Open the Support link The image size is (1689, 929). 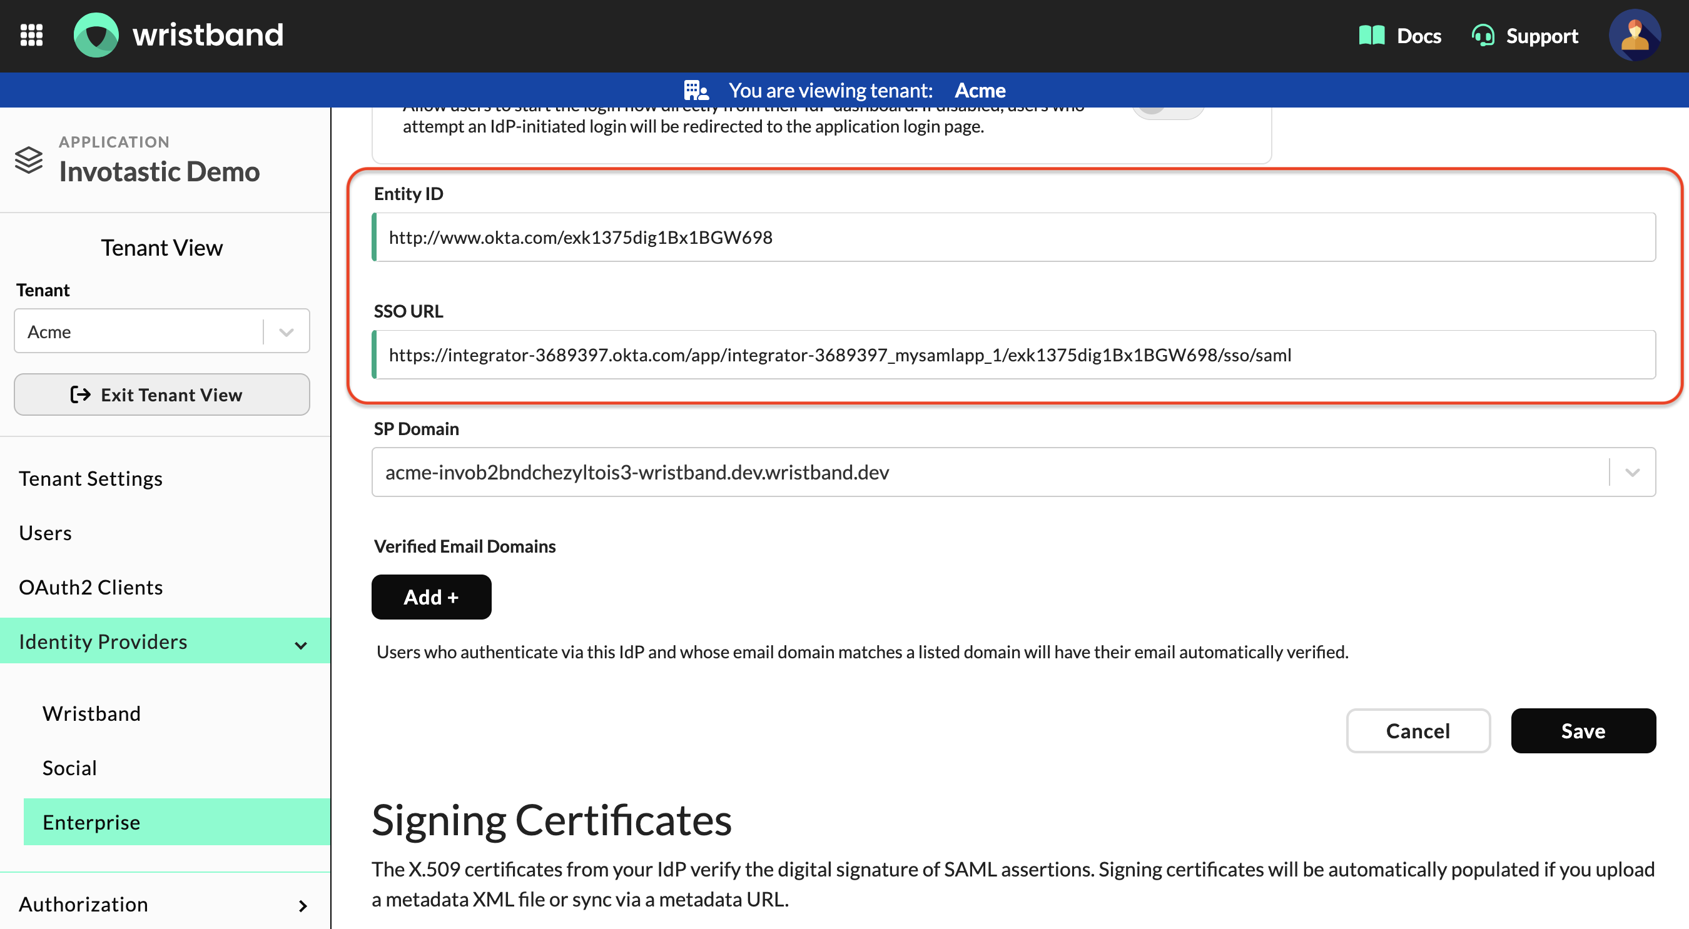tap(1541, 36)
